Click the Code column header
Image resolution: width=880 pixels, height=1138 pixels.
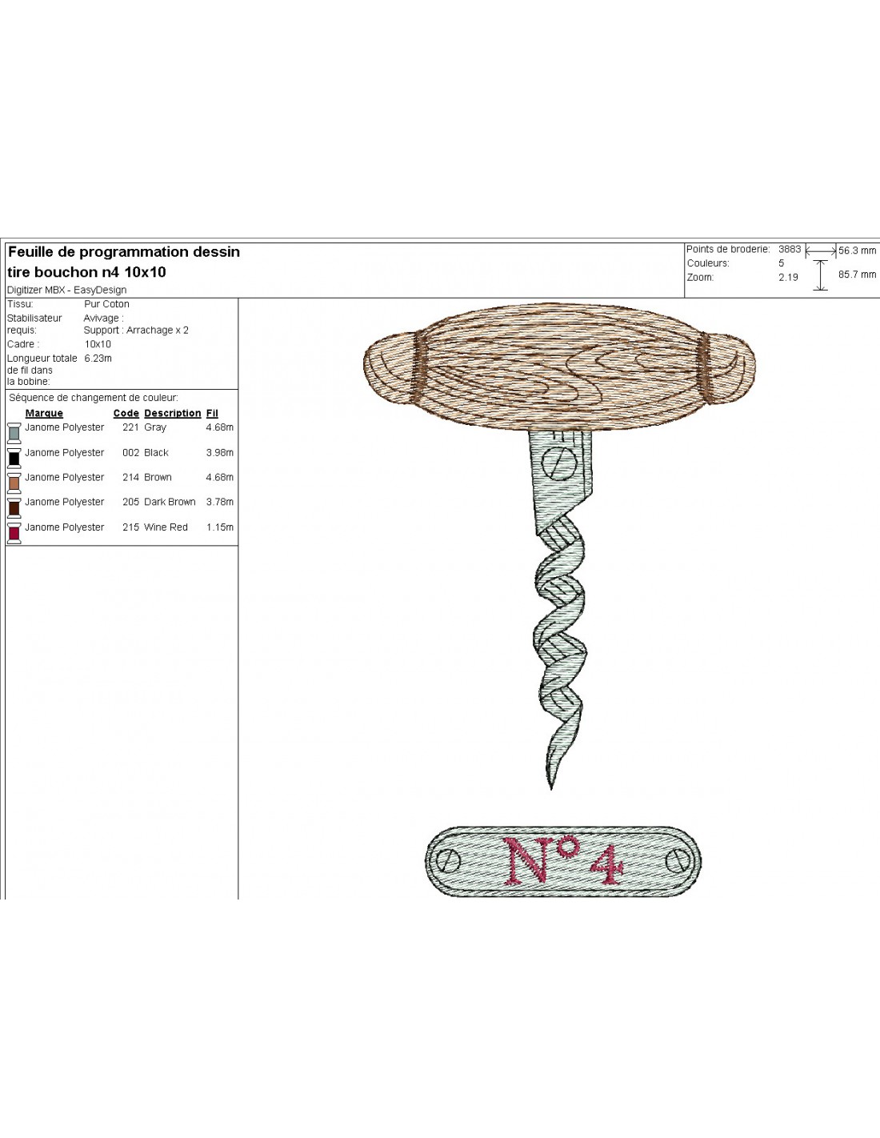click(126, 414)
